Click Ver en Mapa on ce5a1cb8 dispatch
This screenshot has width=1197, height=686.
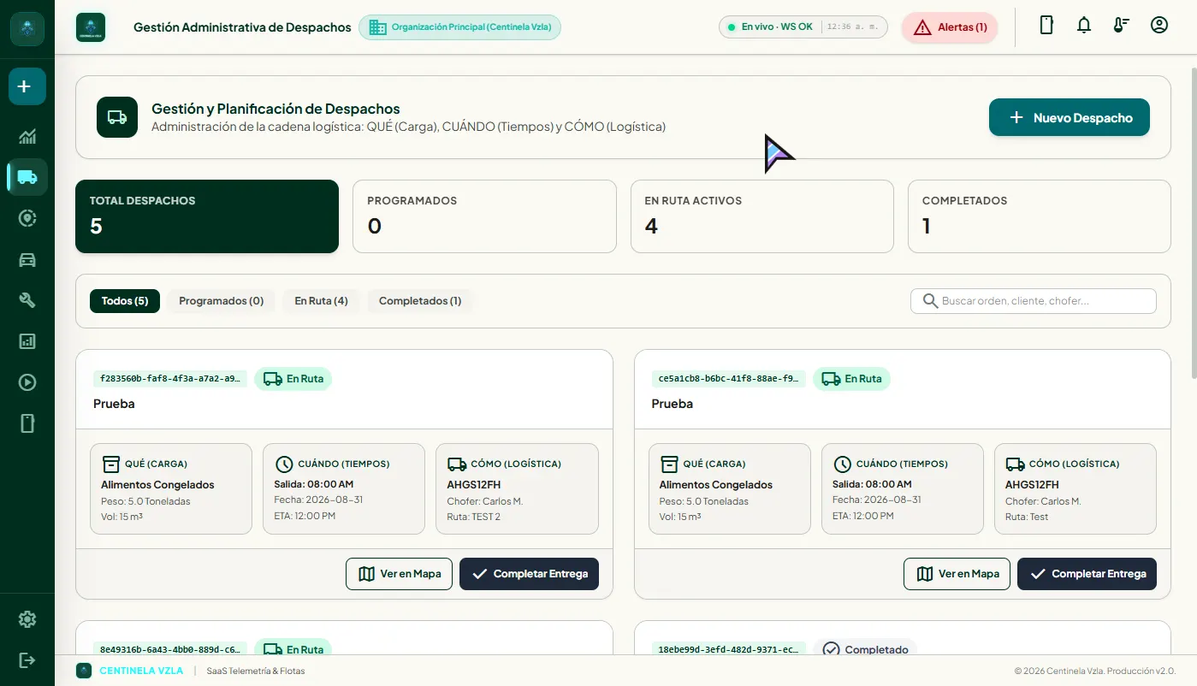pos(957,574)
